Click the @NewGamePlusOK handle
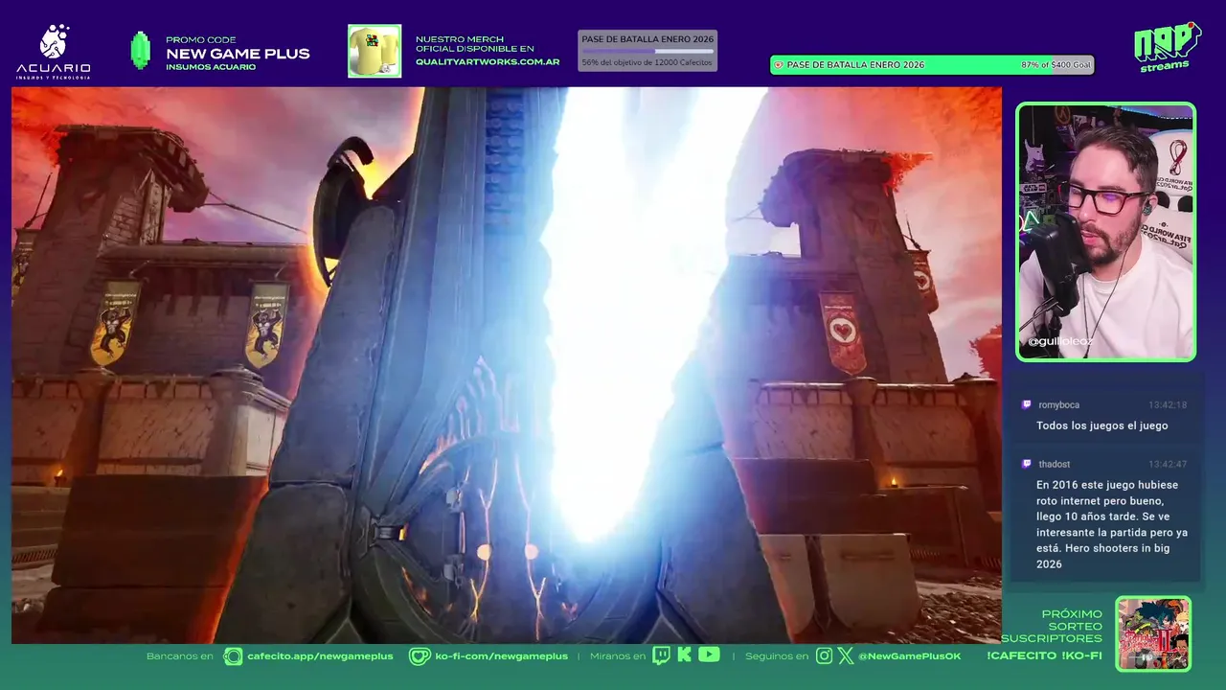 click(910, 655)
